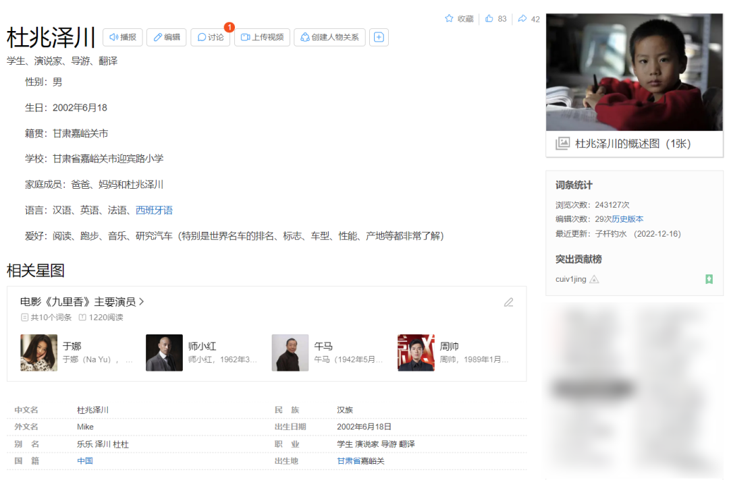Open the overview photo of the boy
This screenshot has height=480, width=729.
click(634, 72)
